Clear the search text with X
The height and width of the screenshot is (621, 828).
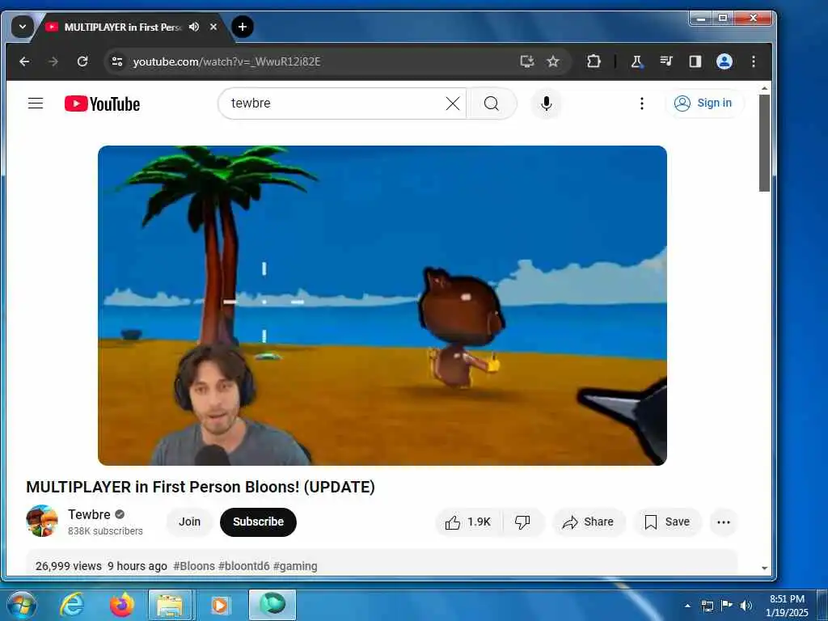tap(453, 103)
